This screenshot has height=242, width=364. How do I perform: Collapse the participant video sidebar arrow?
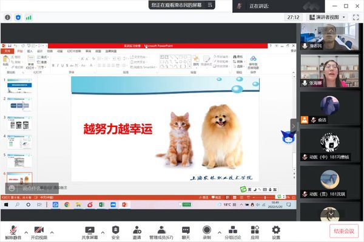point(294,125)
